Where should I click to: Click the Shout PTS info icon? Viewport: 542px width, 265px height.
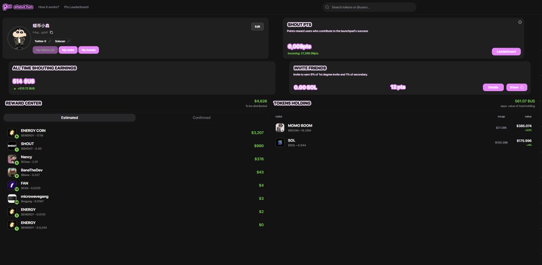click(520, 22)
